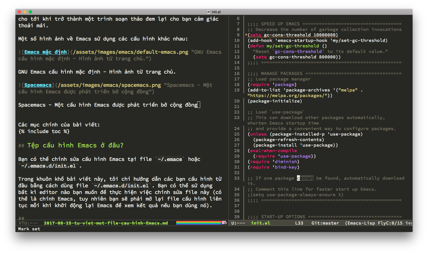Click the 'Mark set' echo area message
Viewport: 428px width, 254px height.
29,229
